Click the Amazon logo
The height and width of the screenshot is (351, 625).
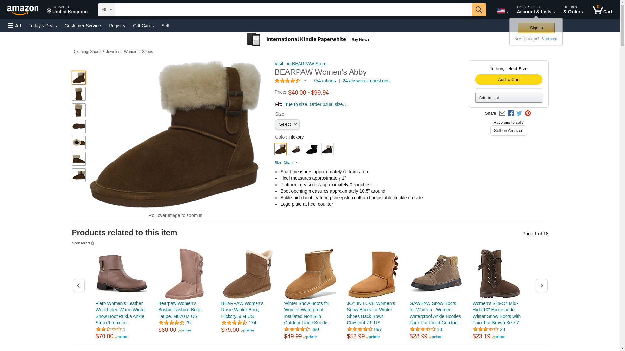pyautogui.click(x=23, y=10)
